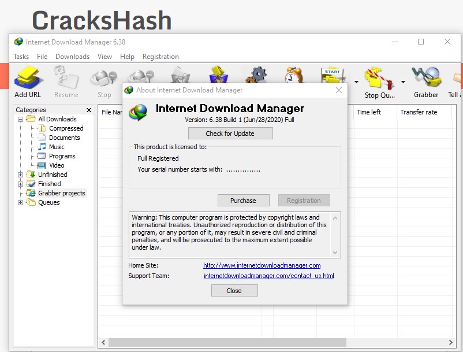Open the Grabber tool icon
Image resolution: width=463 pixels, height=352 pixels.
click(427, 77)
